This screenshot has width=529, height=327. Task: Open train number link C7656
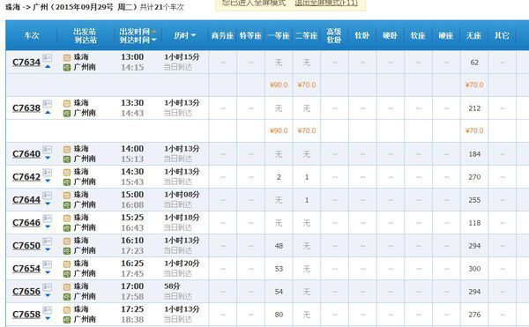(x=26, y=292)
